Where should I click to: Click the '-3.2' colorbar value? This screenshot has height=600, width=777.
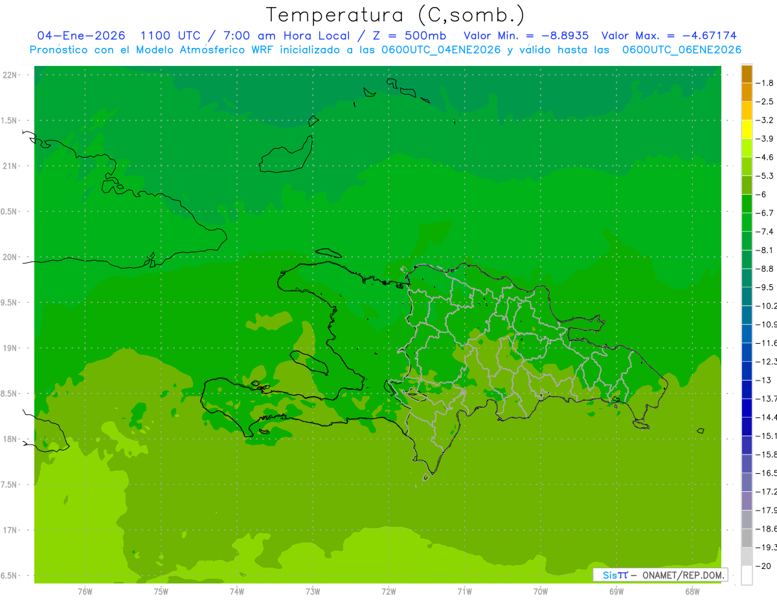click(765, 120)
